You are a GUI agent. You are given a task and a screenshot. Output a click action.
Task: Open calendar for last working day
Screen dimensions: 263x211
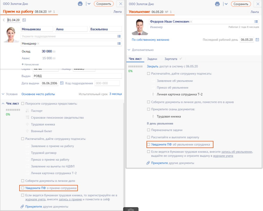coord(257,40)
